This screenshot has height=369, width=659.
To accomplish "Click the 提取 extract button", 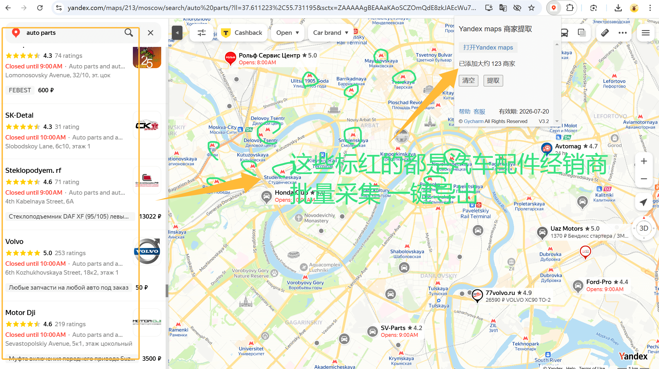I will coord(493,81).
